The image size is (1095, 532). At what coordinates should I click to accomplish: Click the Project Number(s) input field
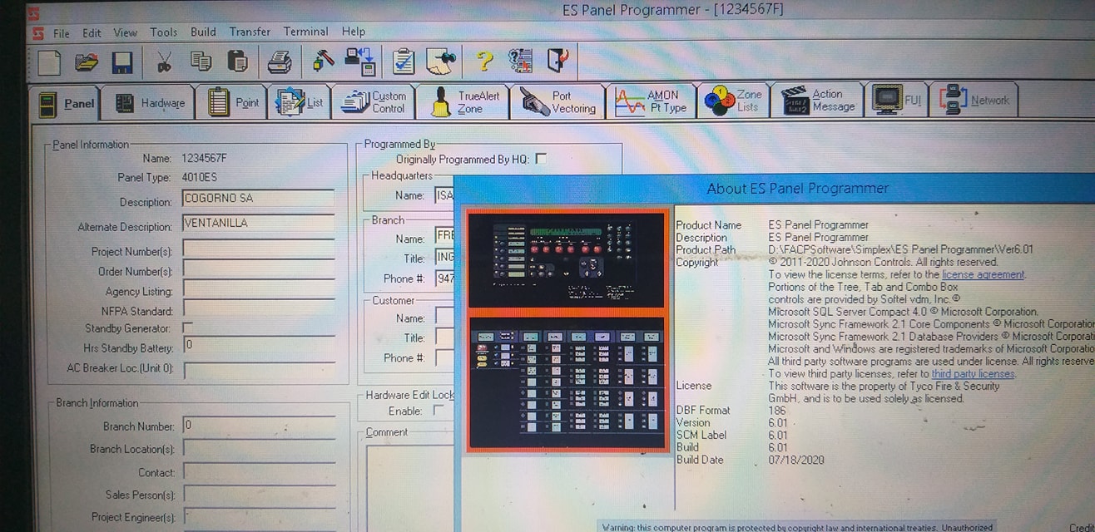click(259, 249)
